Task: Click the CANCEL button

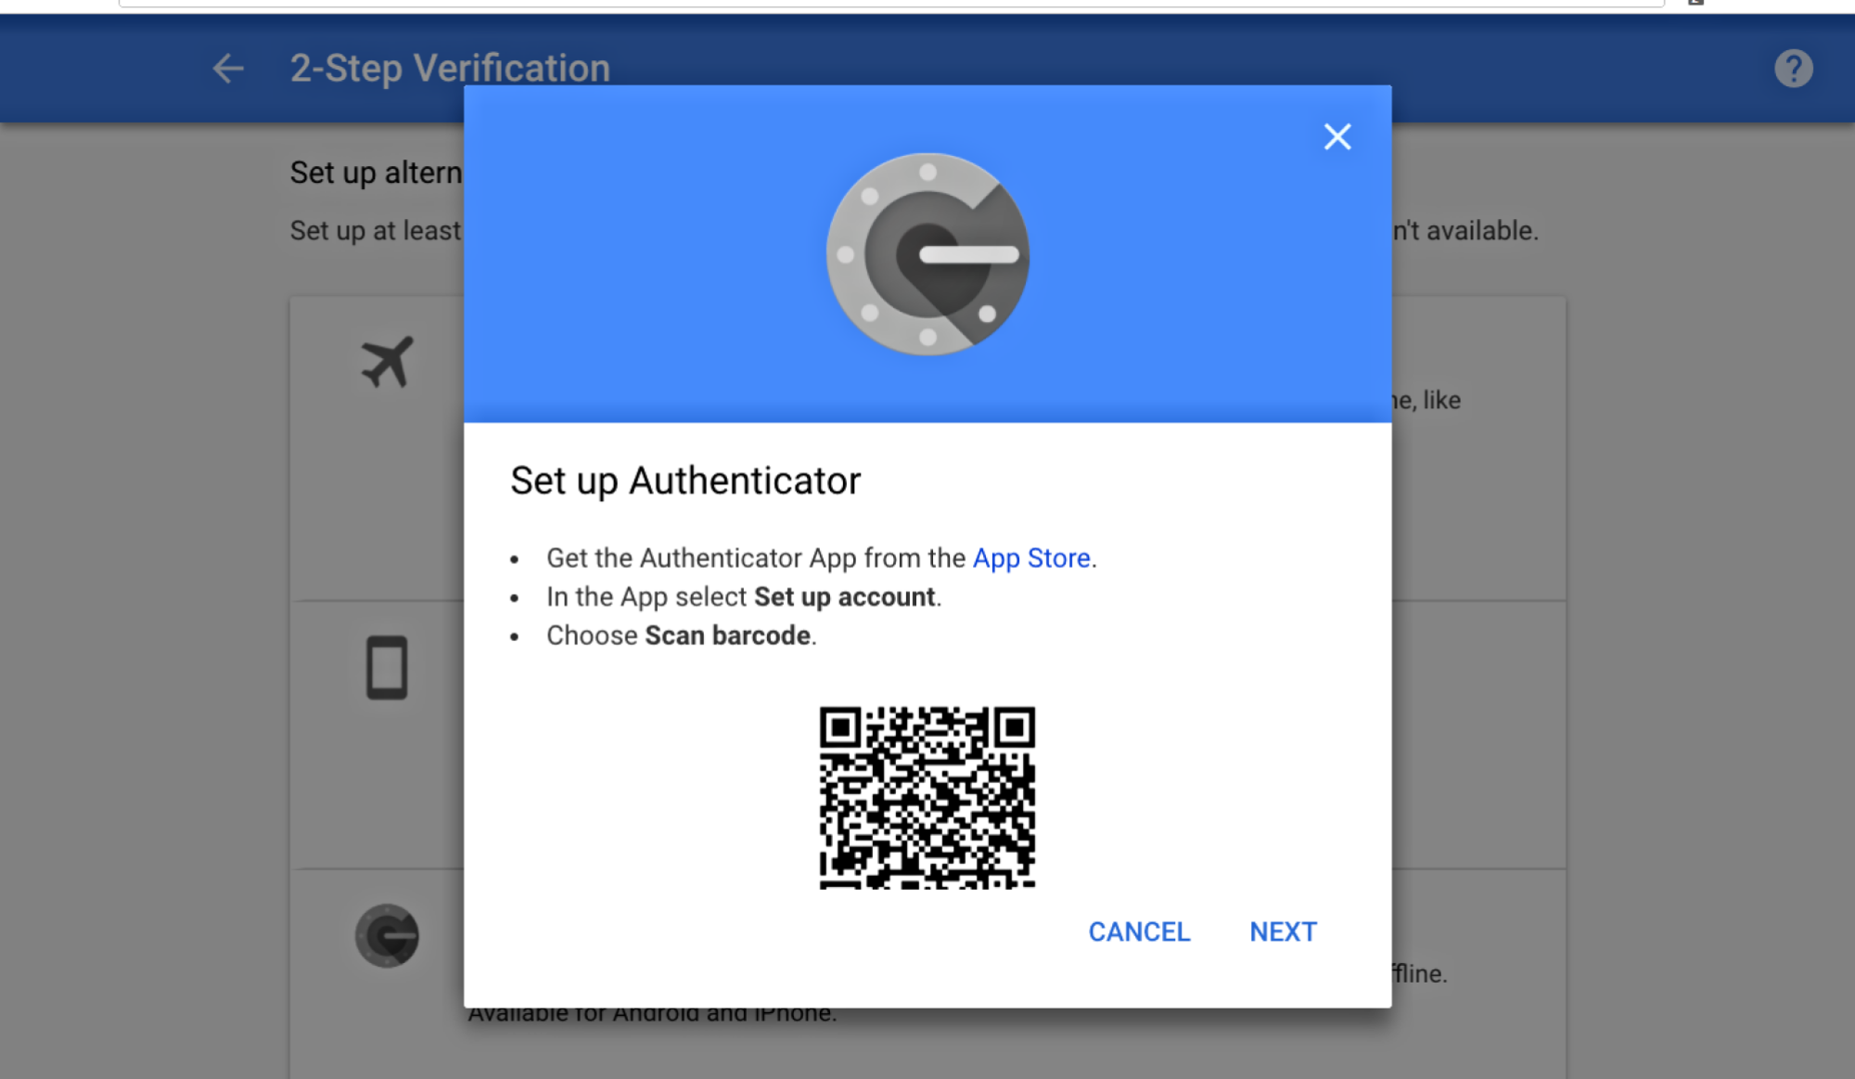Action: [x=1139, y=931]
